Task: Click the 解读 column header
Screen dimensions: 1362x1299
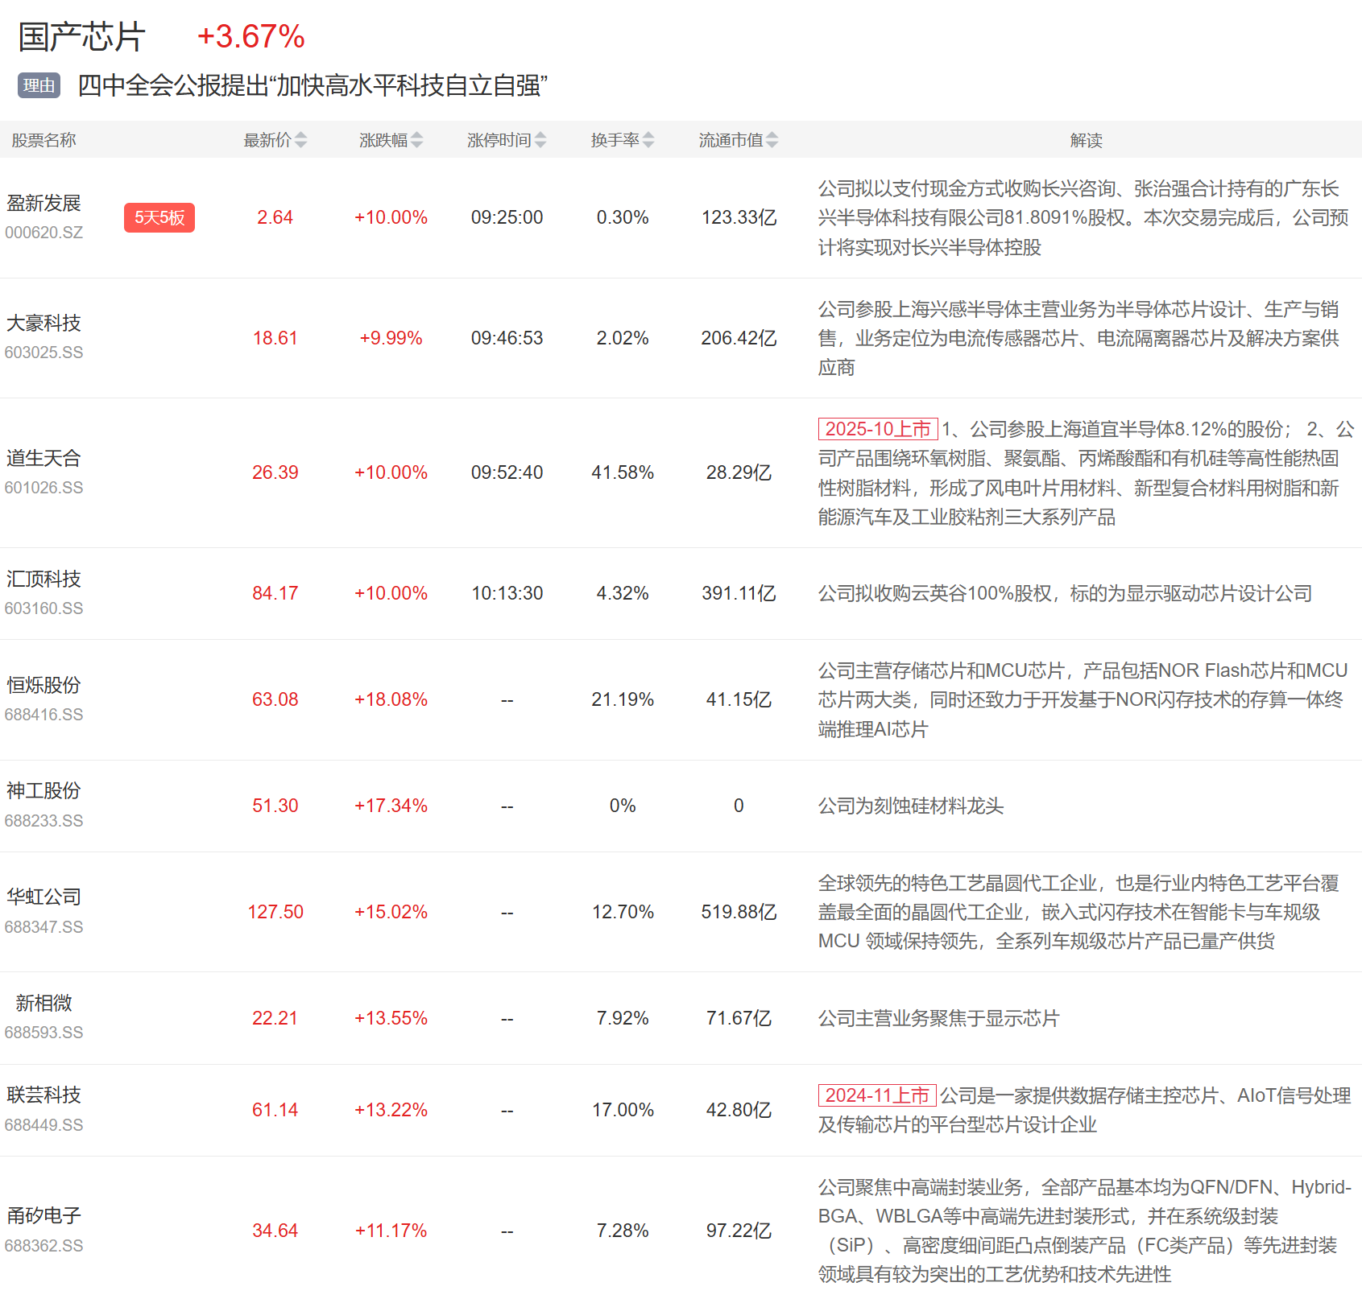Action: (1085, 140)
